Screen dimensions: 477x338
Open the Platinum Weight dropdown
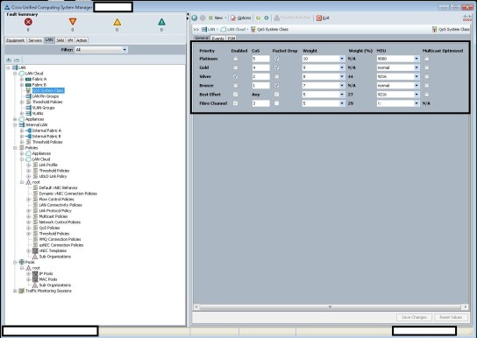point(324,59)
